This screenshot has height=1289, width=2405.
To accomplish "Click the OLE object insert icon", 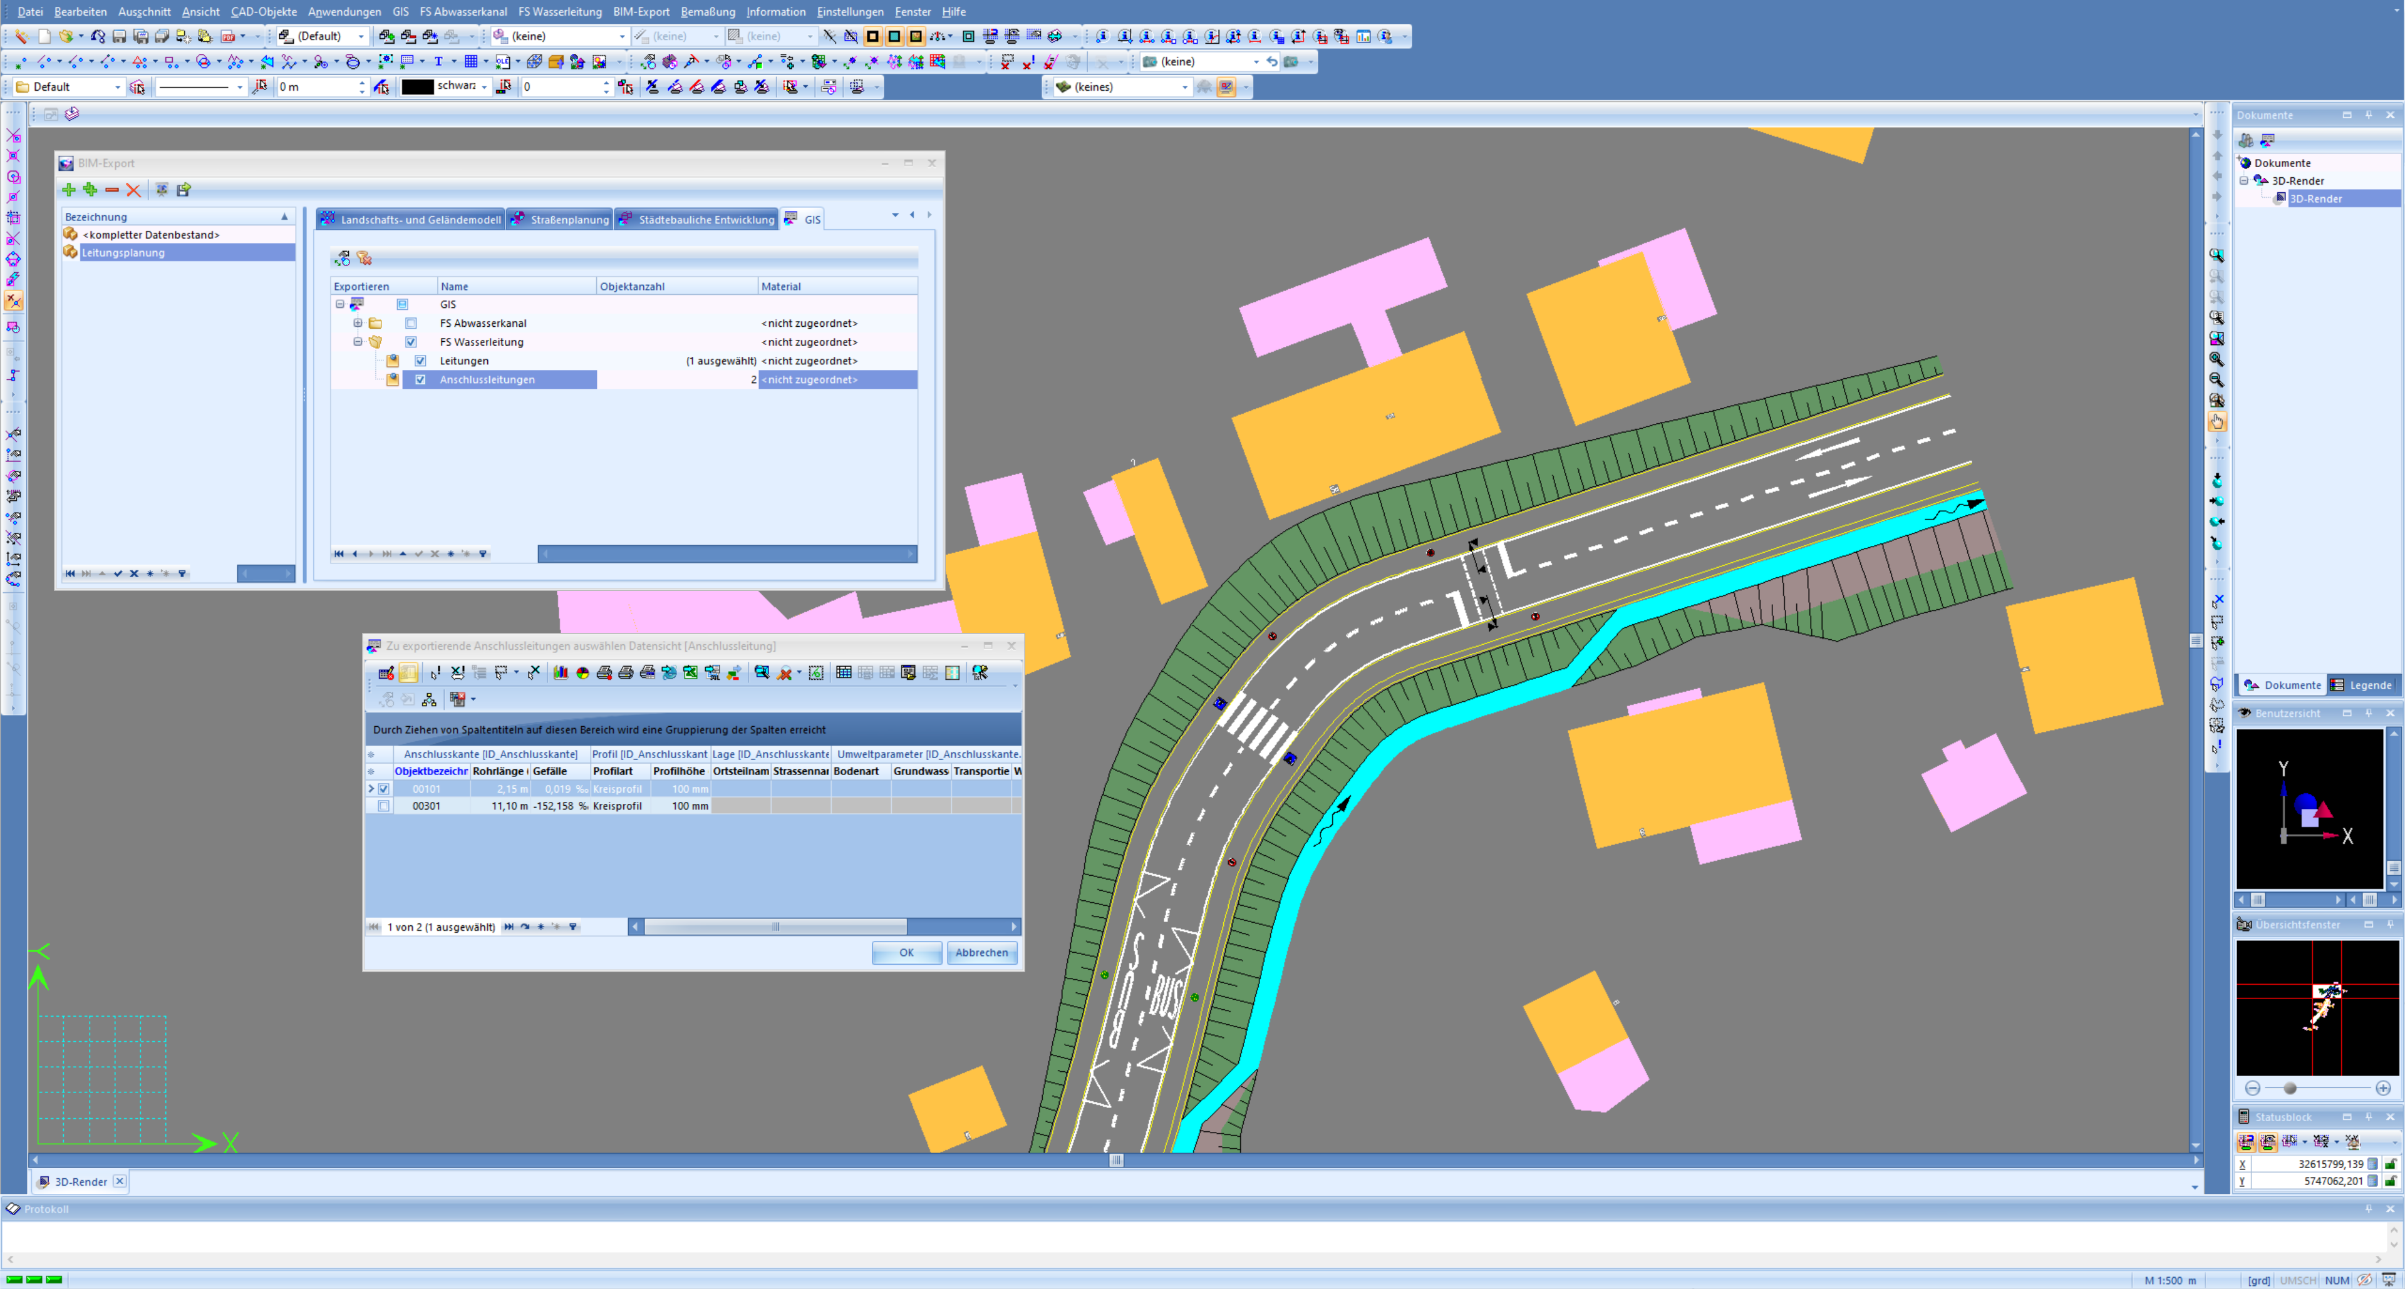I will [x=503, y=61].
